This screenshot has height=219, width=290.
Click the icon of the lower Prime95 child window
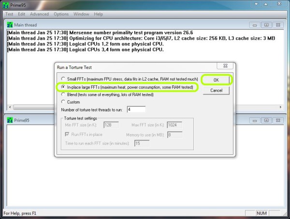click(x=10, y=120)
